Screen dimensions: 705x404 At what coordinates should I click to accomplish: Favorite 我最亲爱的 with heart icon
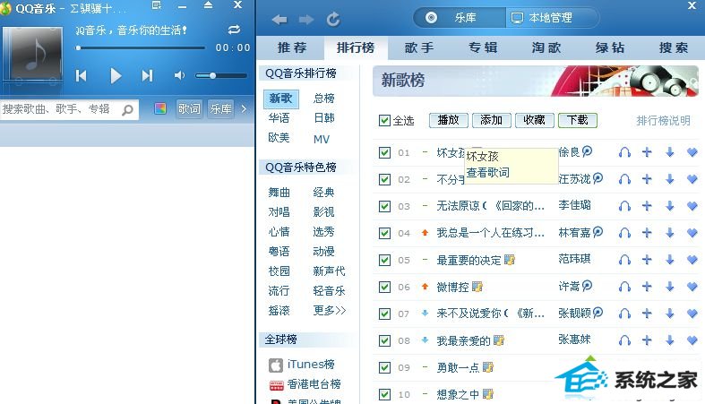point(692,340)
